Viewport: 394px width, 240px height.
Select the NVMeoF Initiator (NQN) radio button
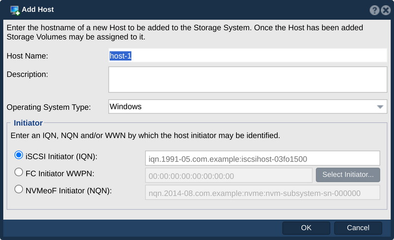(x=19, y=189)
